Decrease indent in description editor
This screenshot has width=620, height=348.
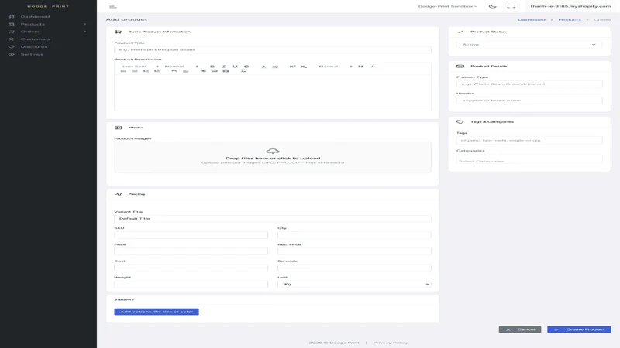pyautogui.click(x=146, y=71)
